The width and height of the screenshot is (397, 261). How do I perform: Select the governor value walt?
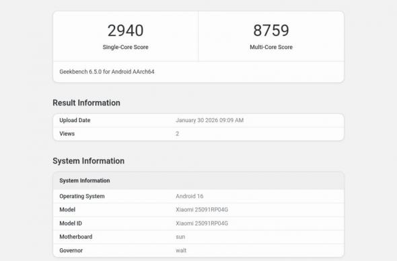click(x=181, y=250)
